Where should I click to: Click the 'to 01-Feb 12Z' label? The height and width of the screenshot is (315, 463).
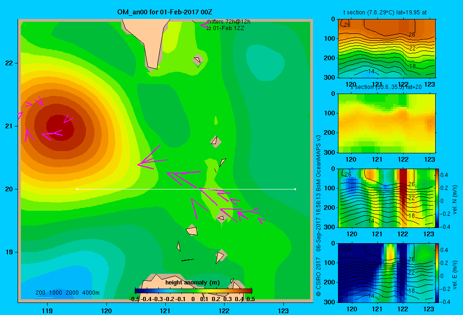[225, 28]
